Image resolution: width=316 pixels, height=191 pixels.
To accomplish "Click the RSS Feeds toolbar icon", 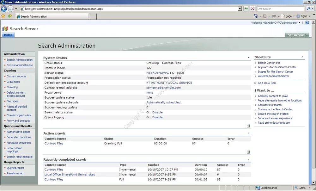I will (264, 16).
